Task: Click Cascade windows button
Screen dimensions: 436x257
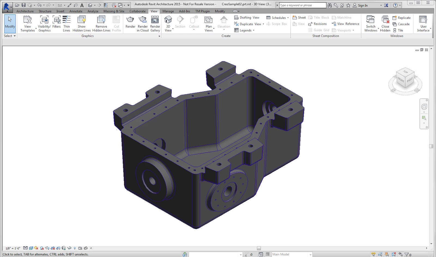Action: (401, 24)
